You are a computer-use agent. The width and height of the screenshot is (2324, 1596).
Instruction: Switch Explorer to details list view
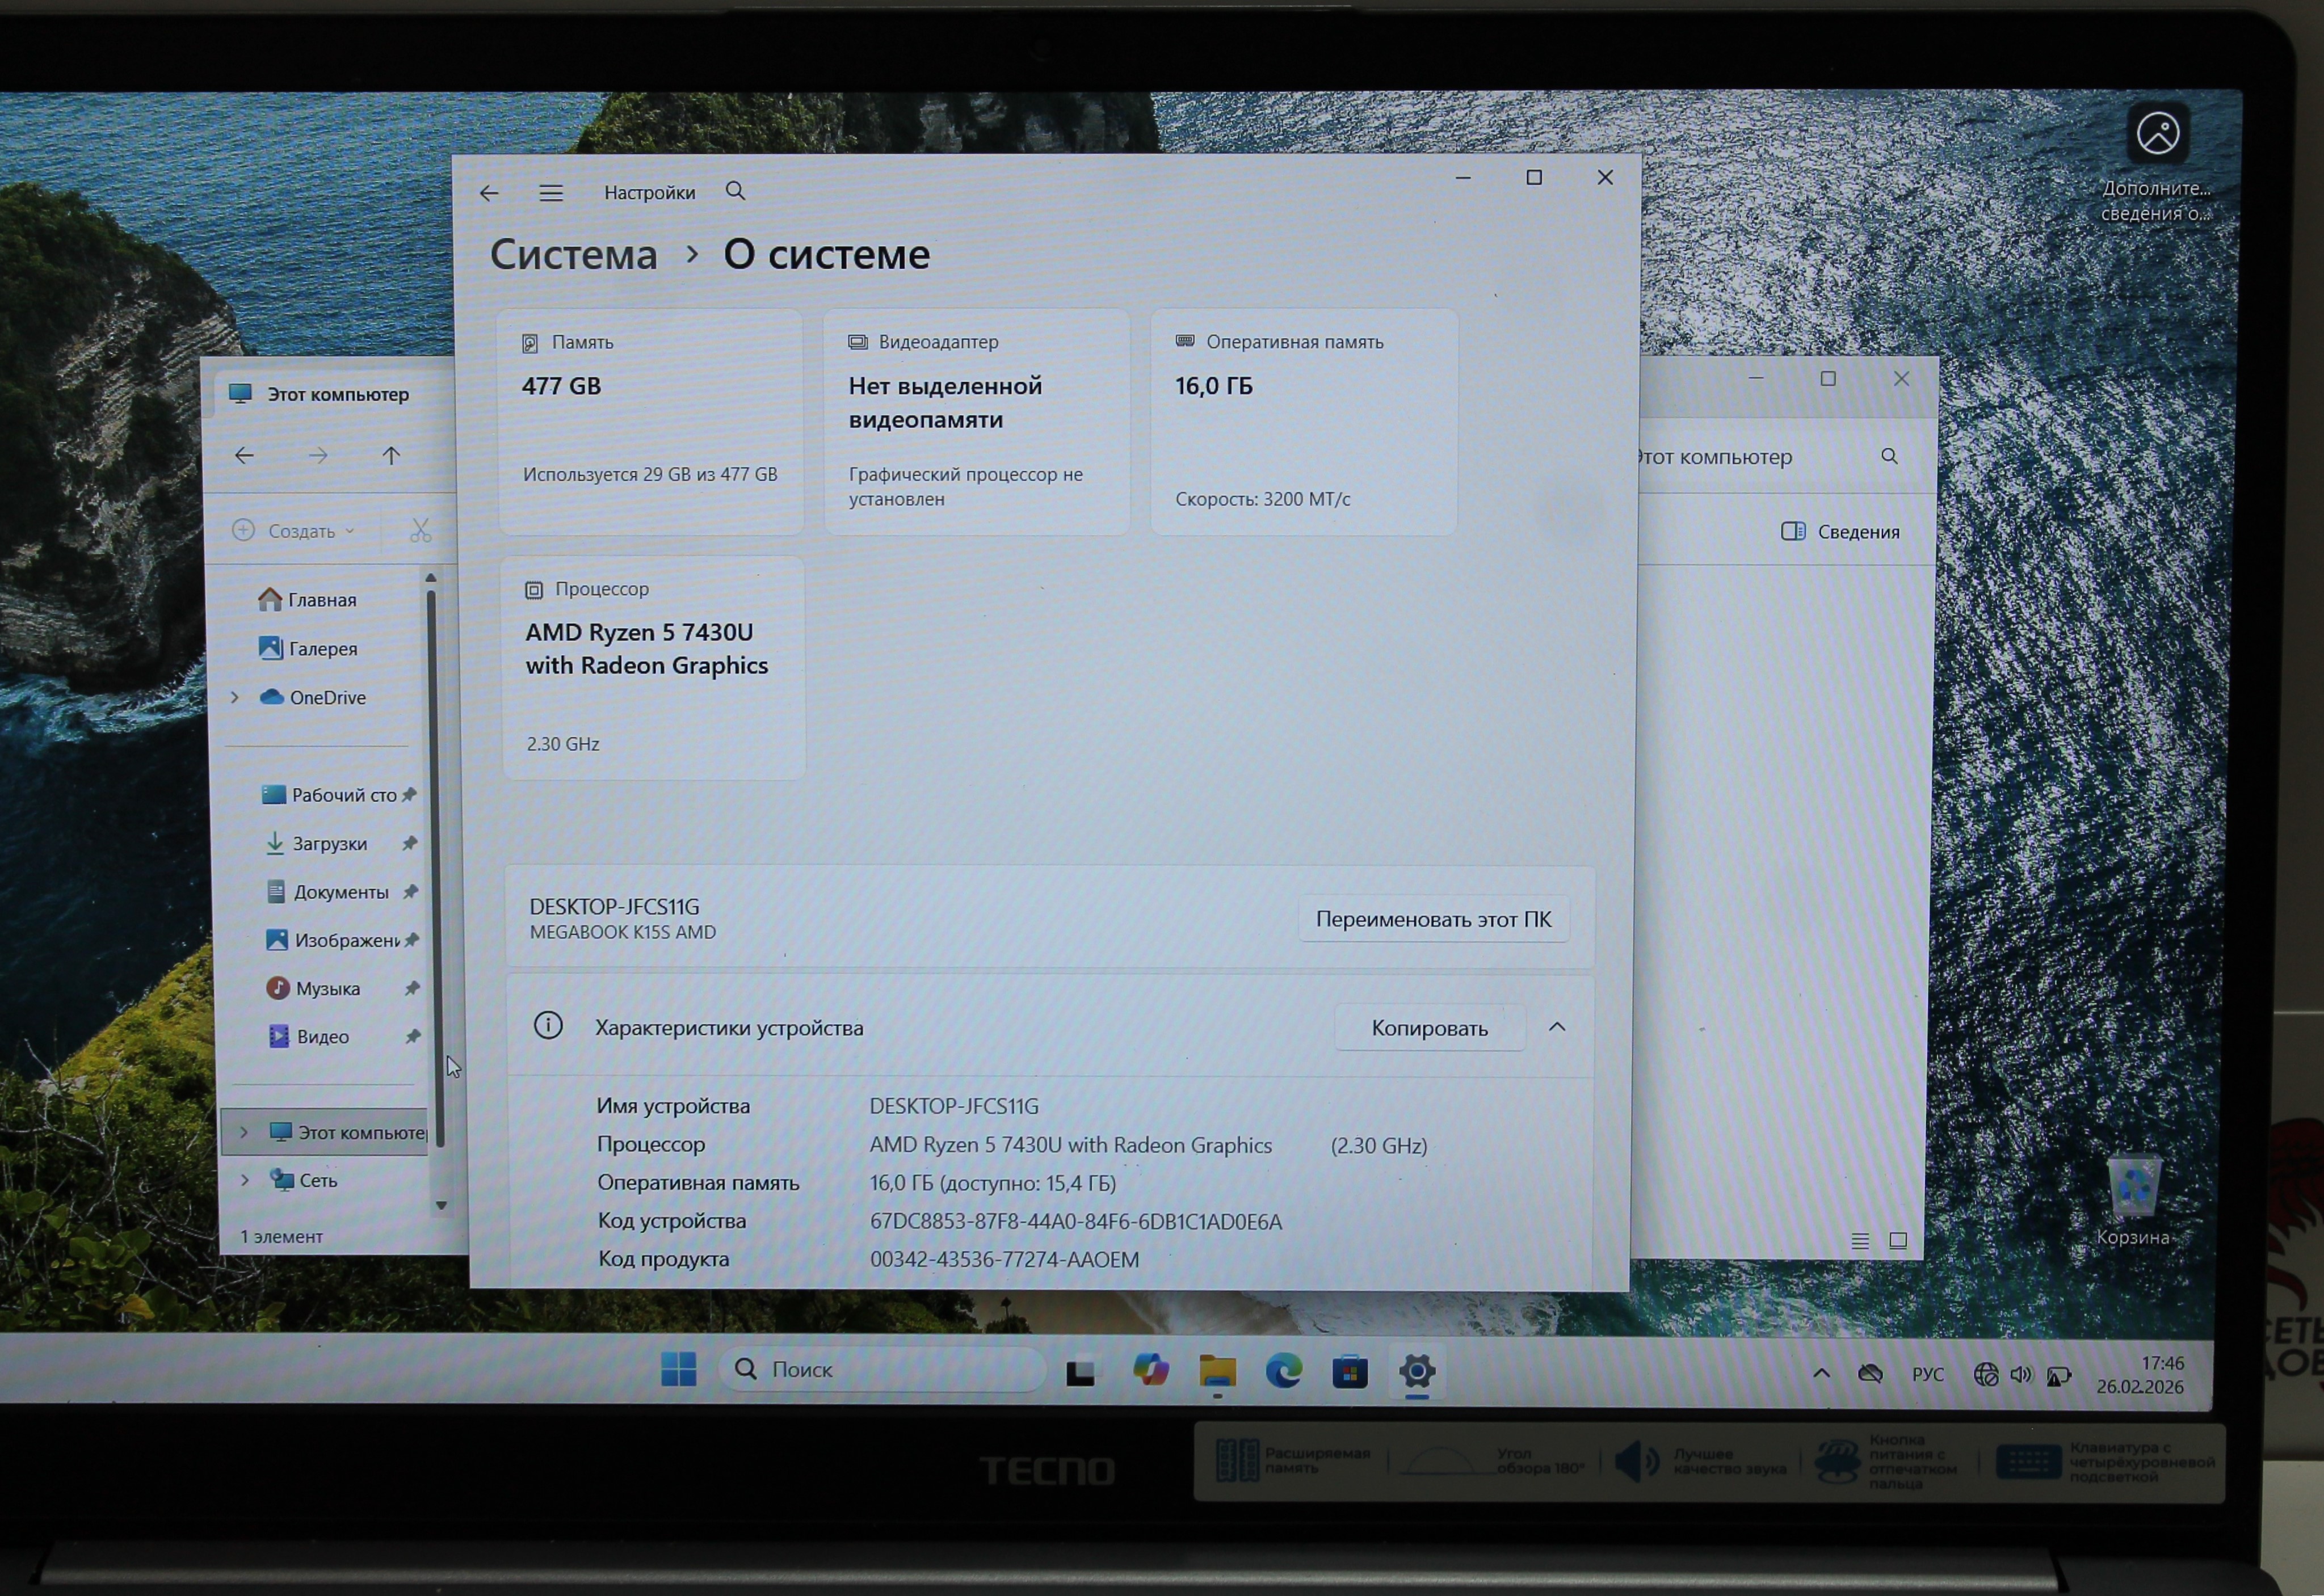(x=1860, y=1241)
